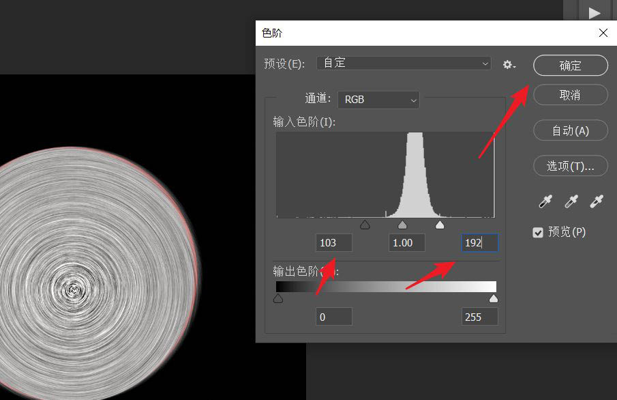
Task: Toggle the 预览(P) checkbox
Action: [538, 233]
